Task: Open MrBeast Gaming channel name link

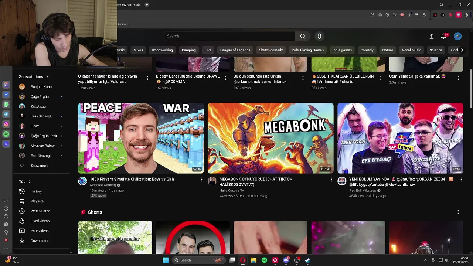Action: click(x=103, y=185)
